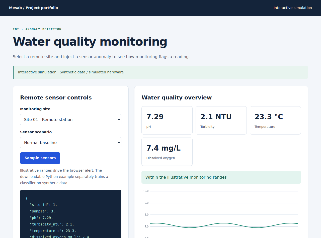Click the 23.3 °C Temperature card
Viewport: 321px width, 238px height.
pyautogui.click(x=275, y=120)
